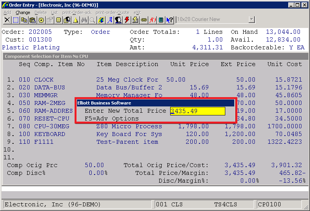The height and width of the screenshot is (211, 310).
Task: Select the CLOCK component row
Action: tap(155, 80)
